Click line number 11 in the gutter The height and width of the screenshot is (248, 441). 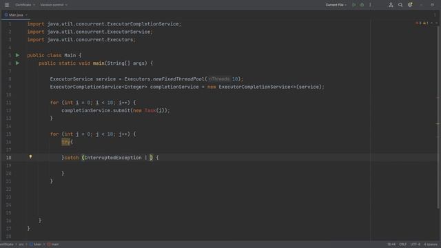tap(9, 103)
